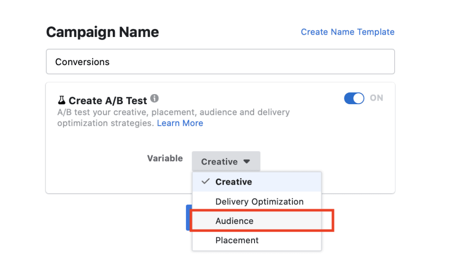Click inside the Conversions campaign name field

click(x=220, y=62)
